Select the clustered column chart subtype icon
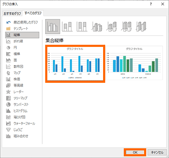 52,27
